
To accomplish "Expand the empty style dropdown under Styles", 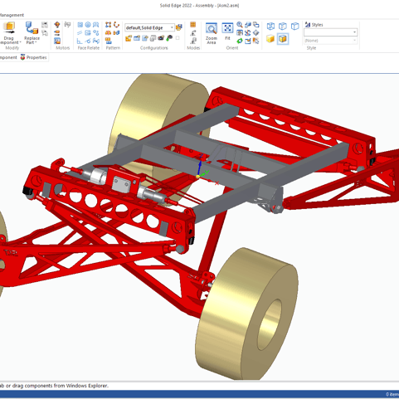I will coord(330,32).
